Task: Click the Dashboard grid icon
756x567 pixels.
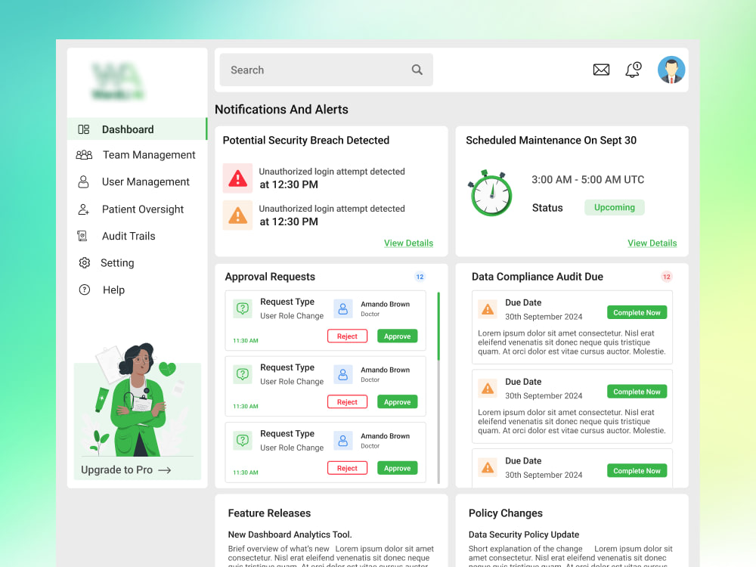Action: (84, 129)
